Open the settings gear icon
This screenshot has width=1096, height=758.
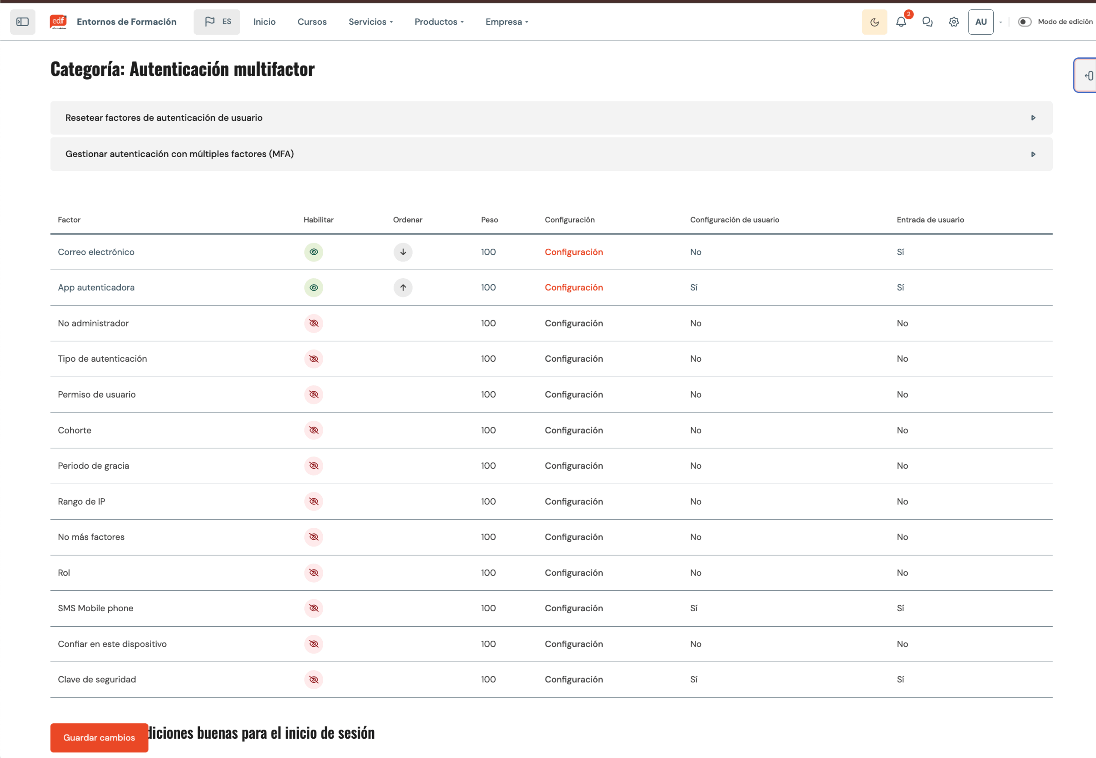pos(953,22)
